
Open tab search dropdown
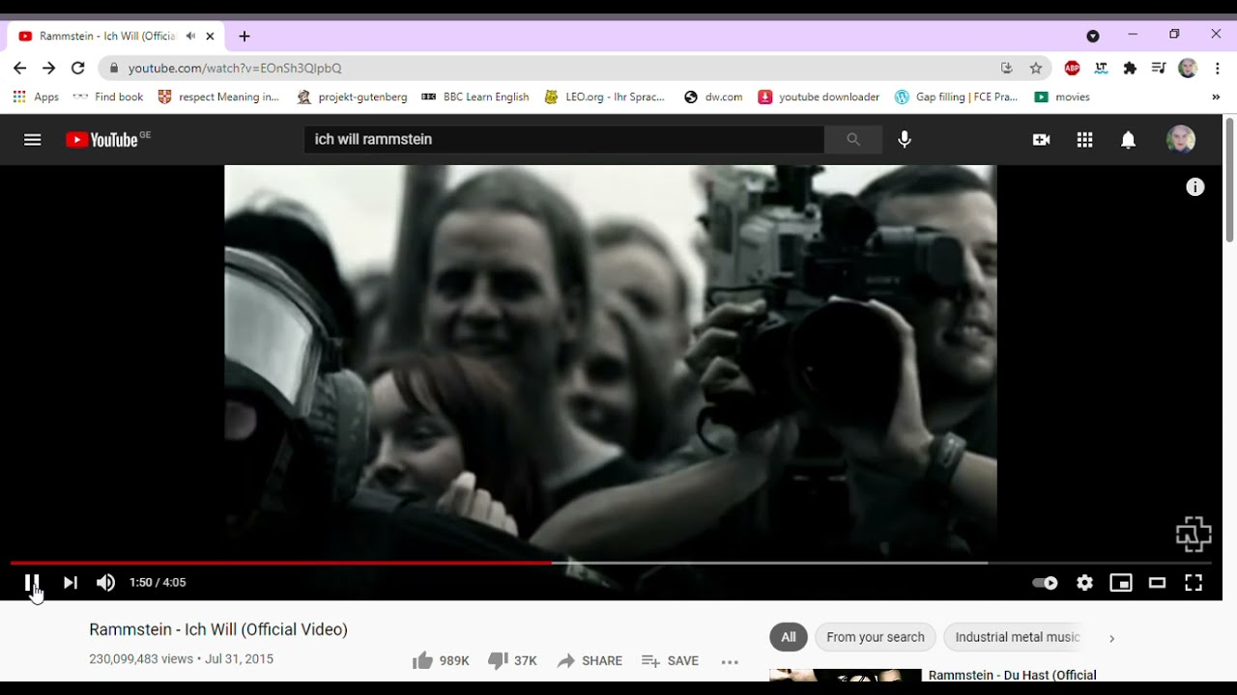1093,36
